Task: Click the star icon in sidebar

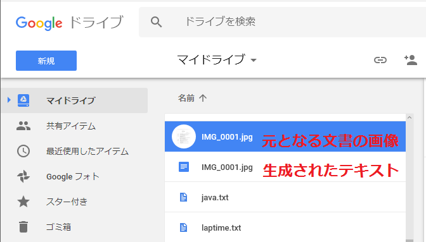Action: 23,202
